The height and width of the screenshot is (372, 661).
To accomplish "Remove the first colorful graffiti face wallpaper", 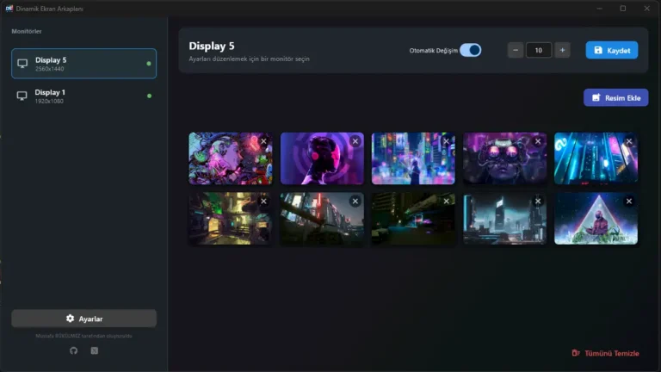I will (x=263, y=141).
